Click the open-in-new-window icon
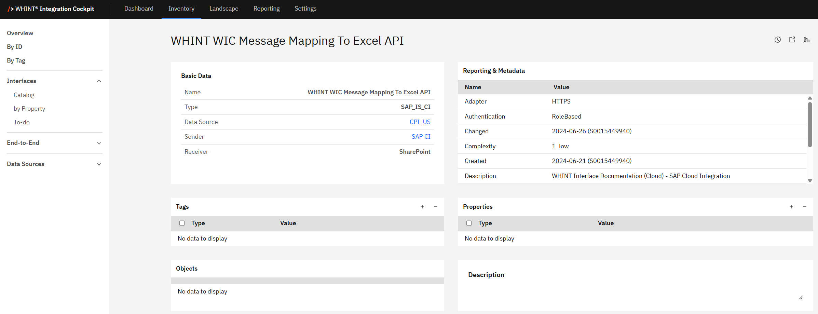The width and height of the screenshot is (818, 314). (792, 40)
